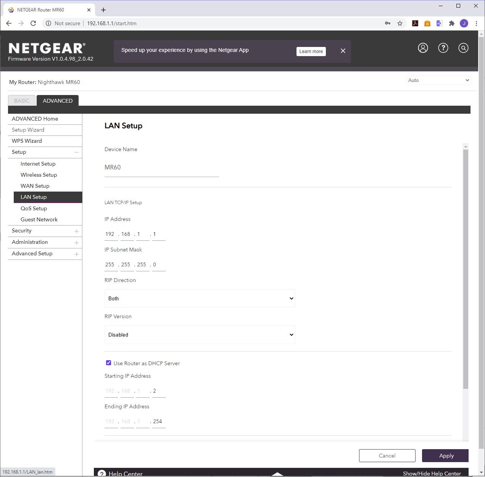Click the saved password key icon

coord(388,23)
